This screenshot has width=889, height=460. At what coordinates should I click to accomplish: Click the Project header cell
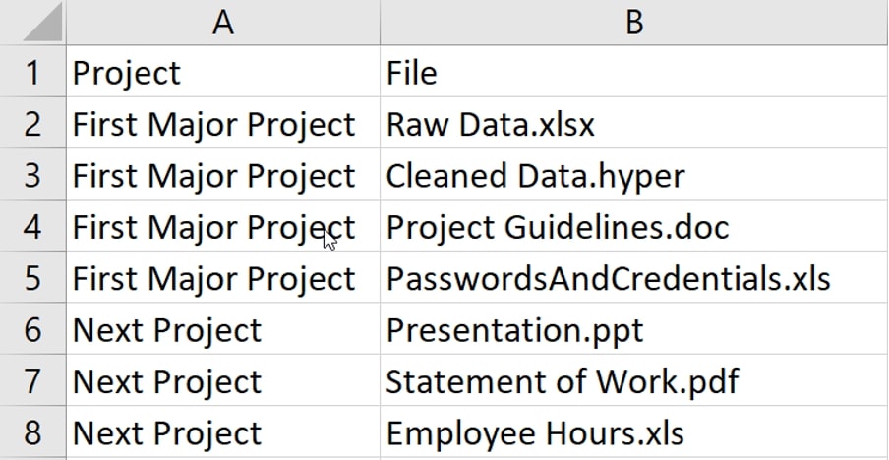point(223,71)
